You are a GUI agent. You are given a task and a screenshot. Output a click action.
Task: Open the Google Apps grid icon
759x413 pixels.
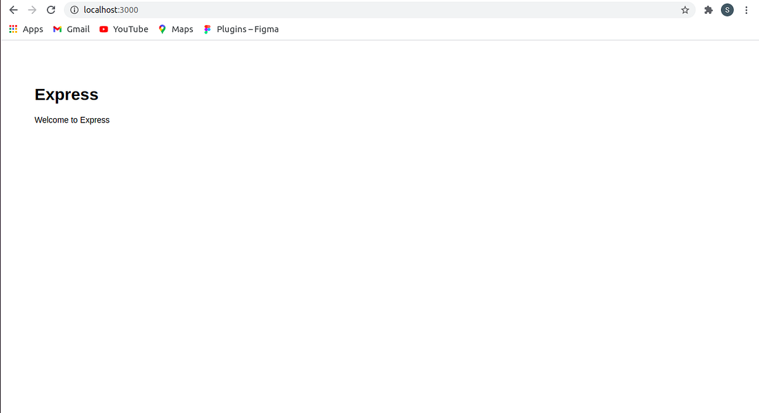[13, 29]
